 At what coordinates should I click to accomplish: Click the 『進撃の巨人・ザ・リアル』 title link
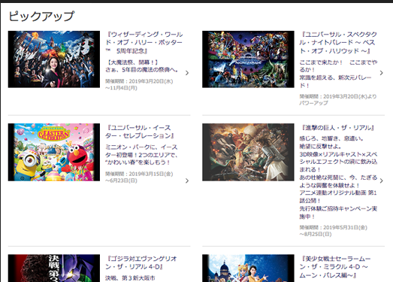337,128
